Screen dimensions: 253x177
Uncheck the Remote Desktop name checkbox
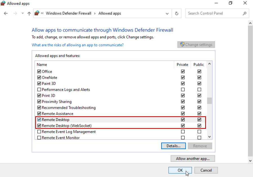(39, 120)
